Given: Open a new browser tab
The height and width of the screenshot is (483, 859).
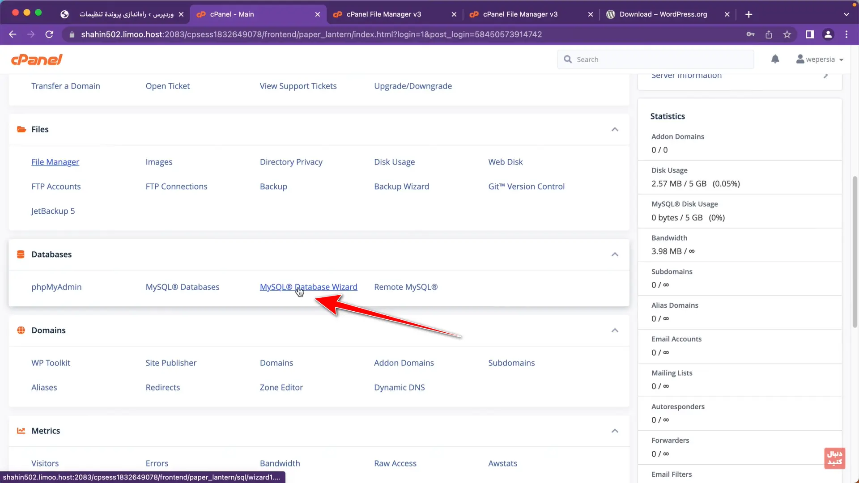Looking at the screenshot, I should pyautogui.click(x=748, y=14).
